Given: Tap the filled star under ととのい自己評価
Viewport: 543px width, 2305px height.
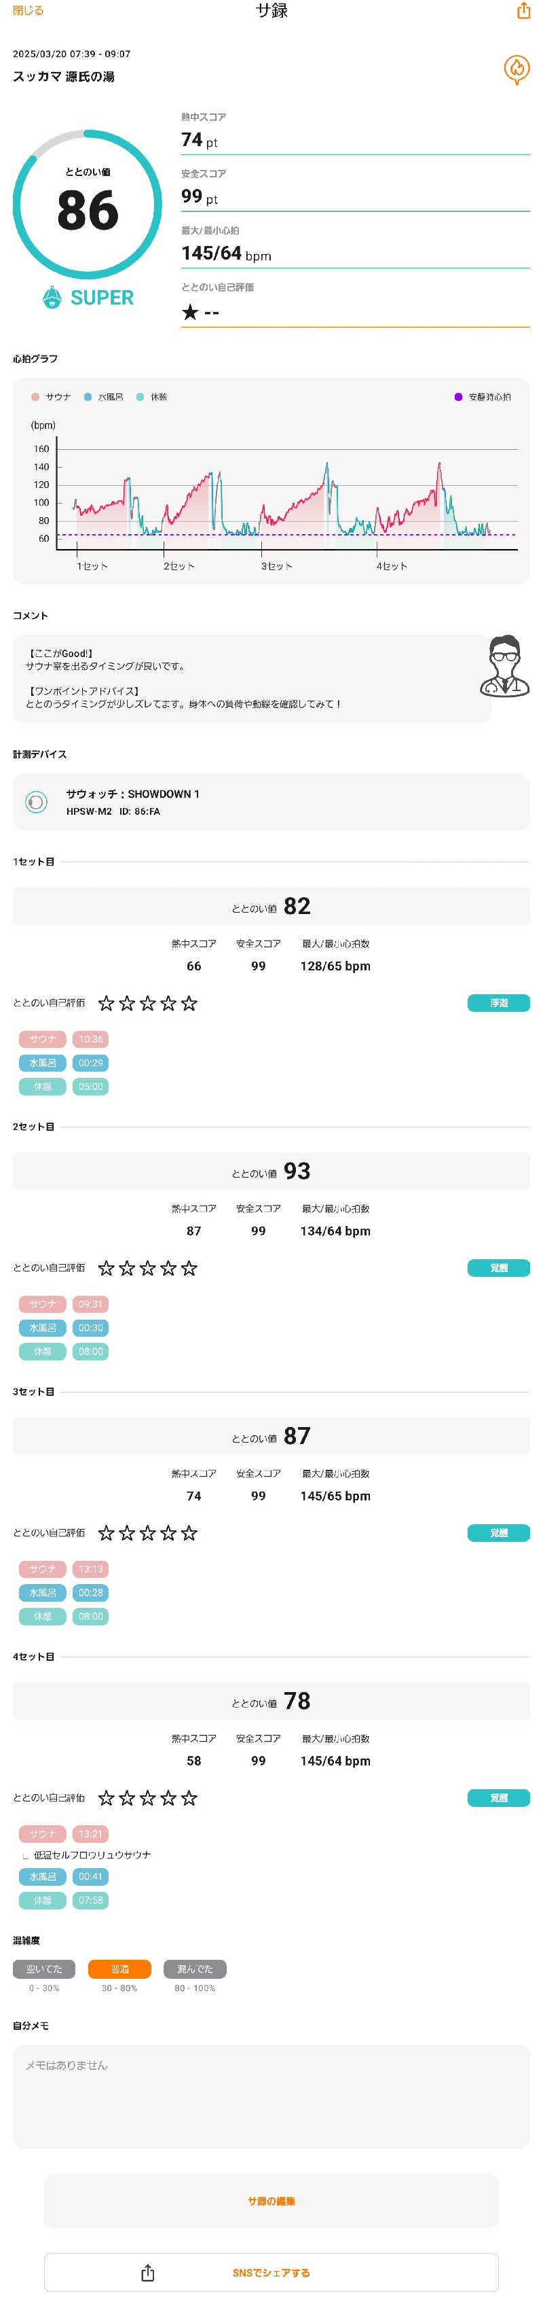Looking at the screenshot, I should click(x=189, y=313).
